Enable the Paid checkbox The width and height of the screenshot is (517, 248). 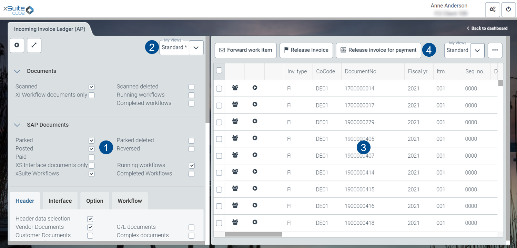(91, 157)
